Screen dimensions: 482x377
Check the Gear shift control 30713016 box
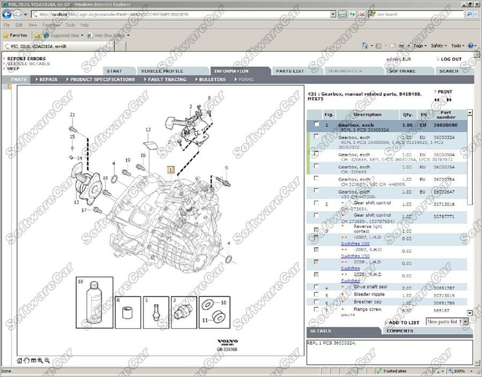[316, 203]
